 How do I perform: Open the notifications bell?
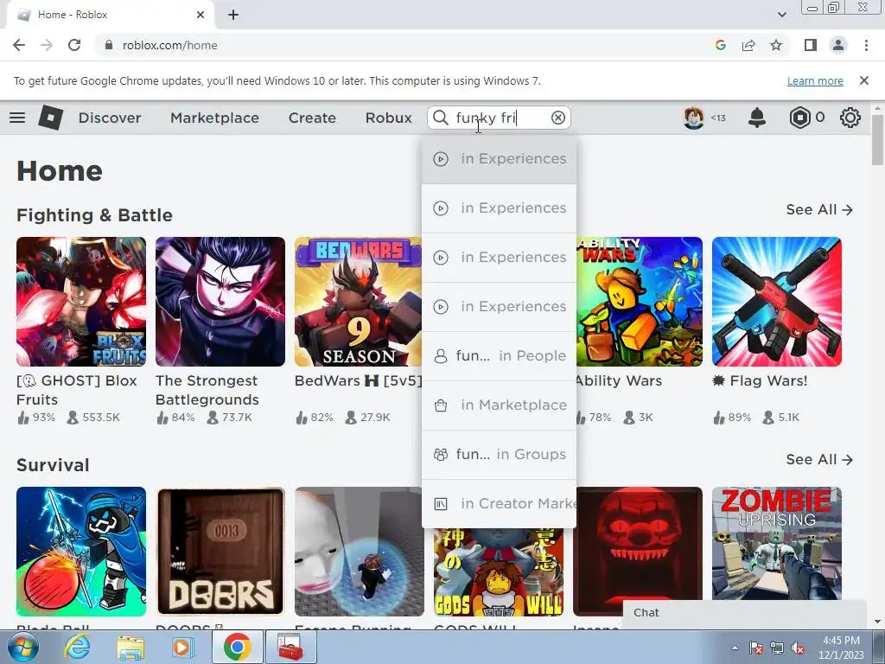click(x=757, y=118)
